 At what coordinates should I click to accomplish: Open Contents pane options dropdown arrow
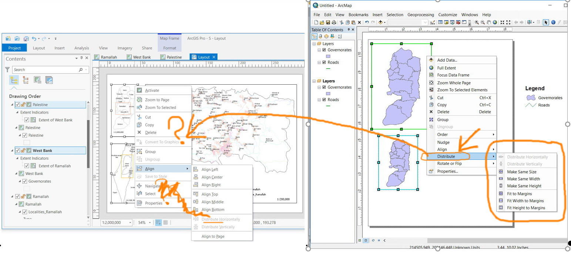point(77,58)
